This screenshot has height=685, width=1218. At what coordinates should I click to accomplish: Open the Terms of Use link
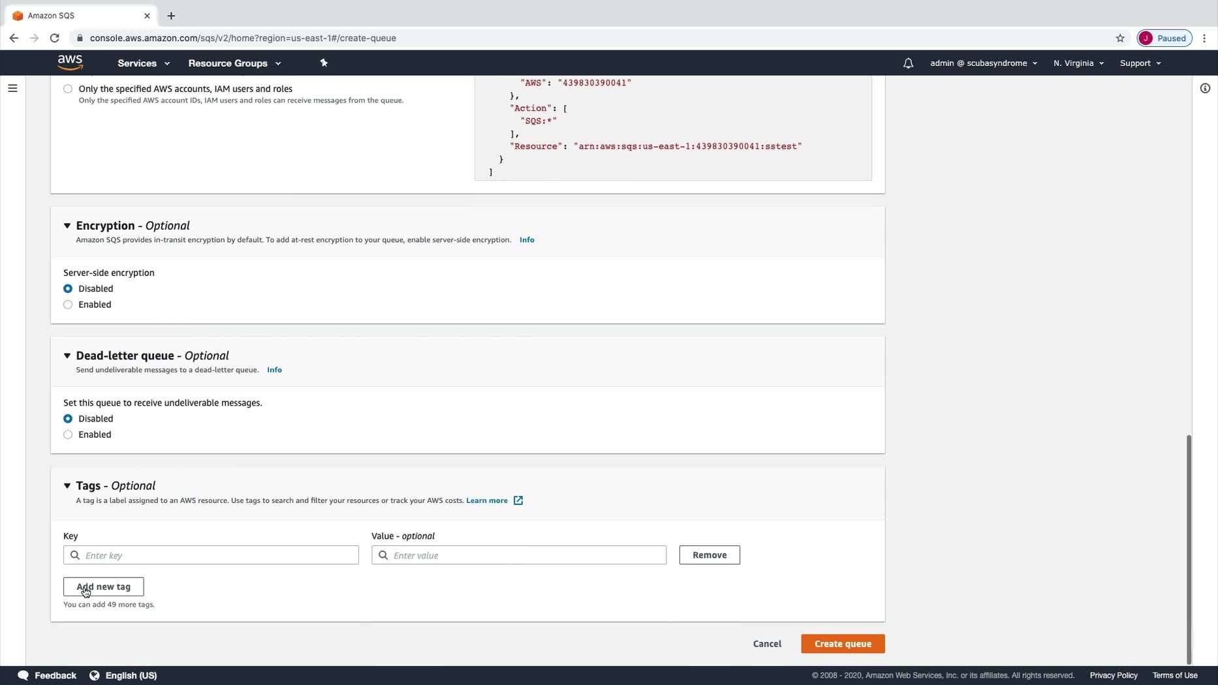click(x=1175, y=675)
